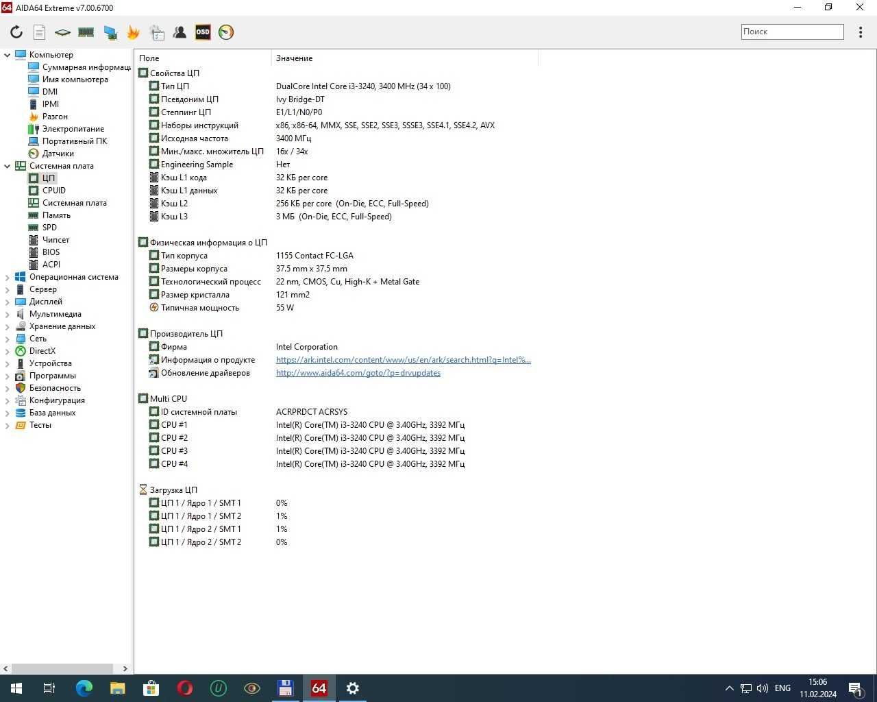Click the volume tray icon
This screenshot has height=702, width=877.
(763, 688)
